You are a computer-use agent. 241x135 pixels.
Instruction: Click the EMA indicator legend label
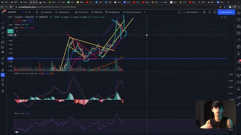point(16,28)
